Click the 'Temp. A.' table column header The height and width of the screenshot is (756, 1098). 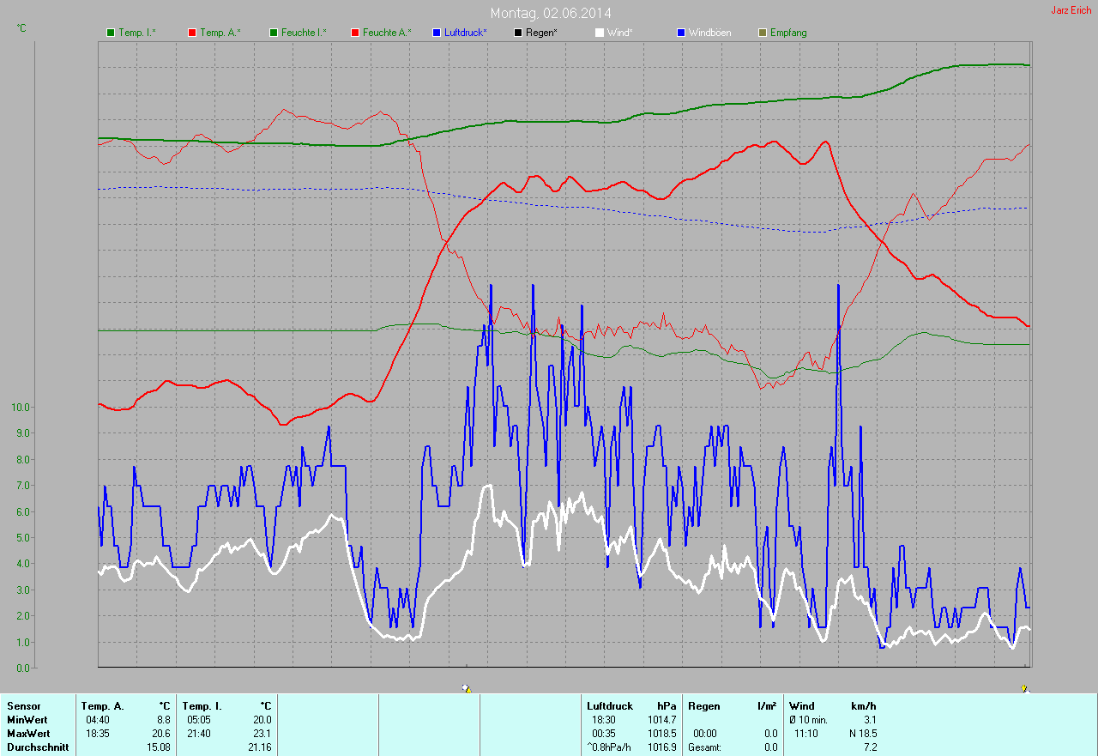[x=102, y=706]
